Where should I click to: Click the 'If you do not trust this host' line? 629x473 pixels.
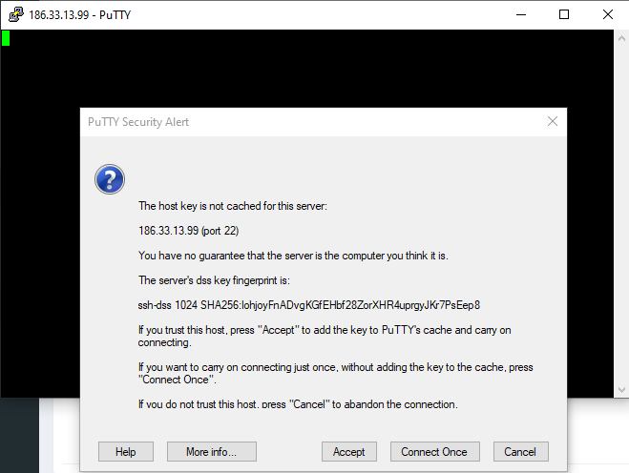coord(298,404)
